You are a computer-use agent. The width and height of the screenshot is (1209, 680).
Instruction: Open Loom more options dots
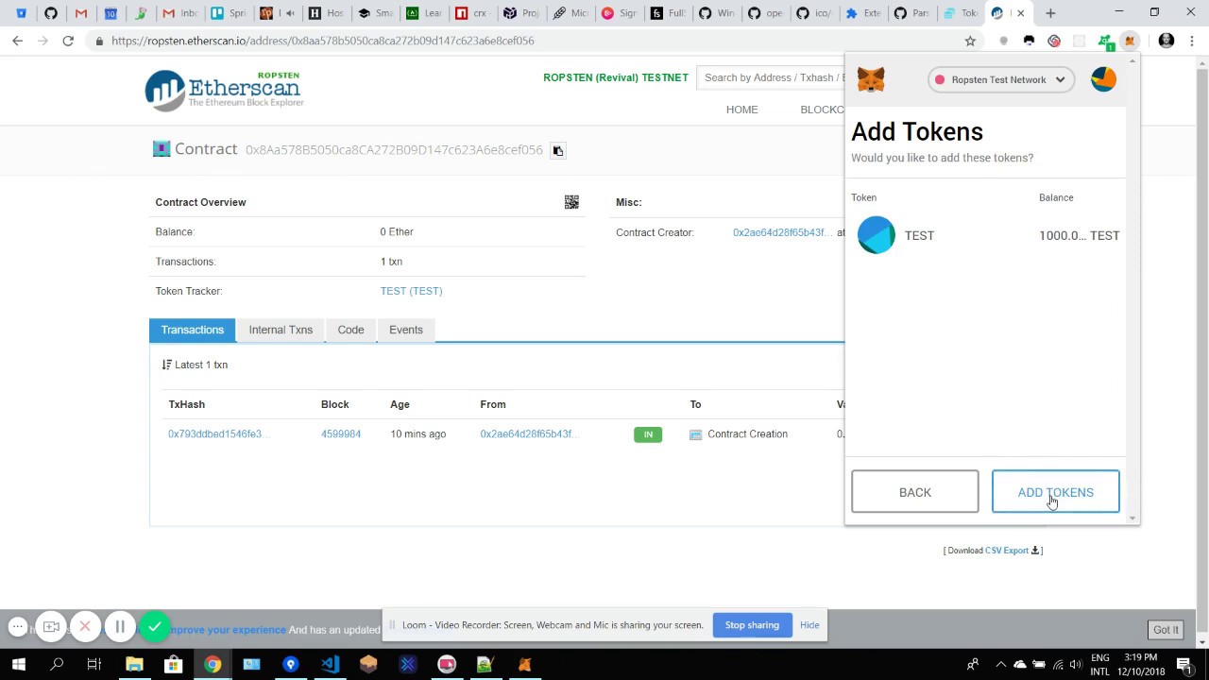(18, 626)
